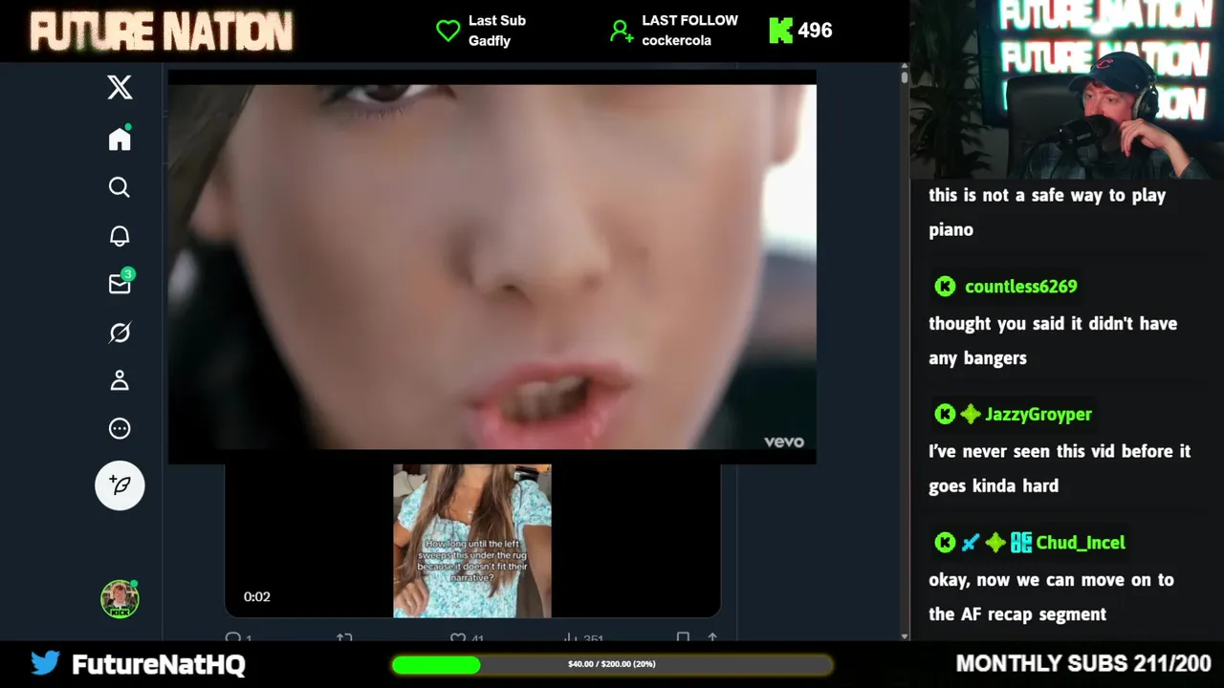Click the Kick badge beside countless6269
1224x688 pixels.
pos(945,287)
